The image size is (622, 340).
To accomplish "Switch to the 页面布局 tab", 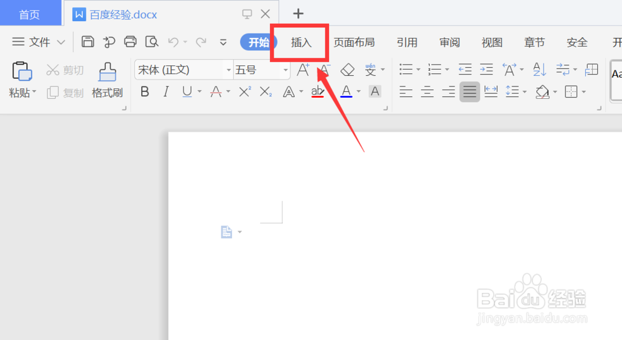I will click(x=354, y=42).
